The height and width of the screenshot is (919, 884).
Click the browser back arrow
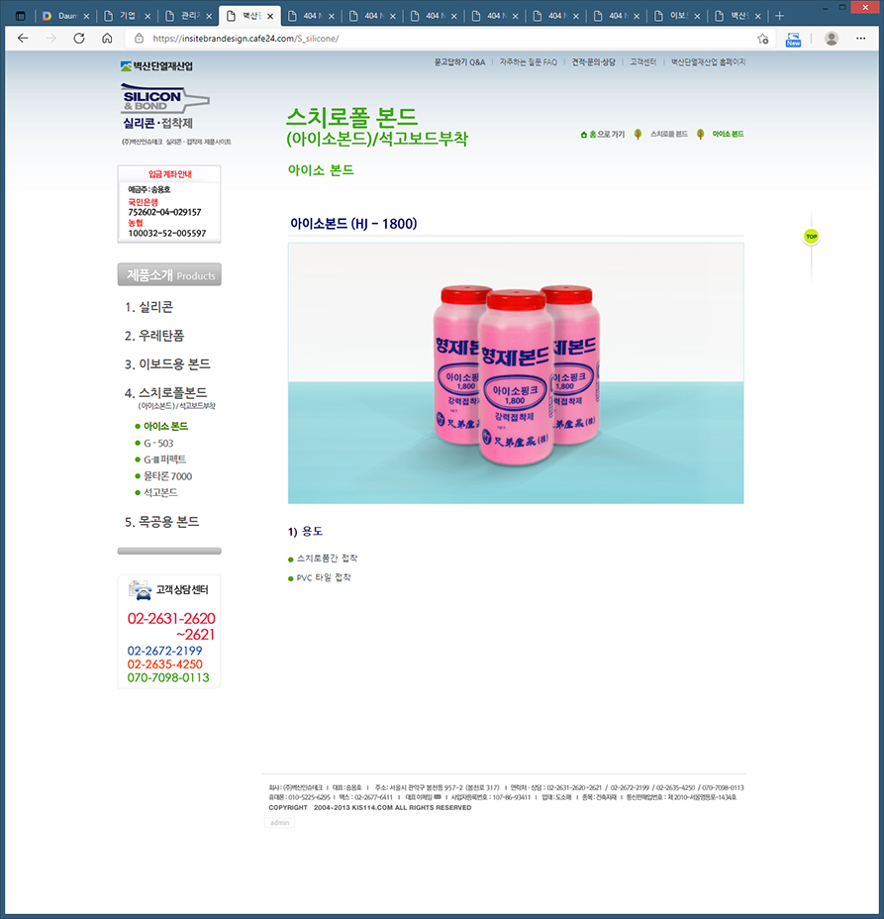(x=23, y=39)
